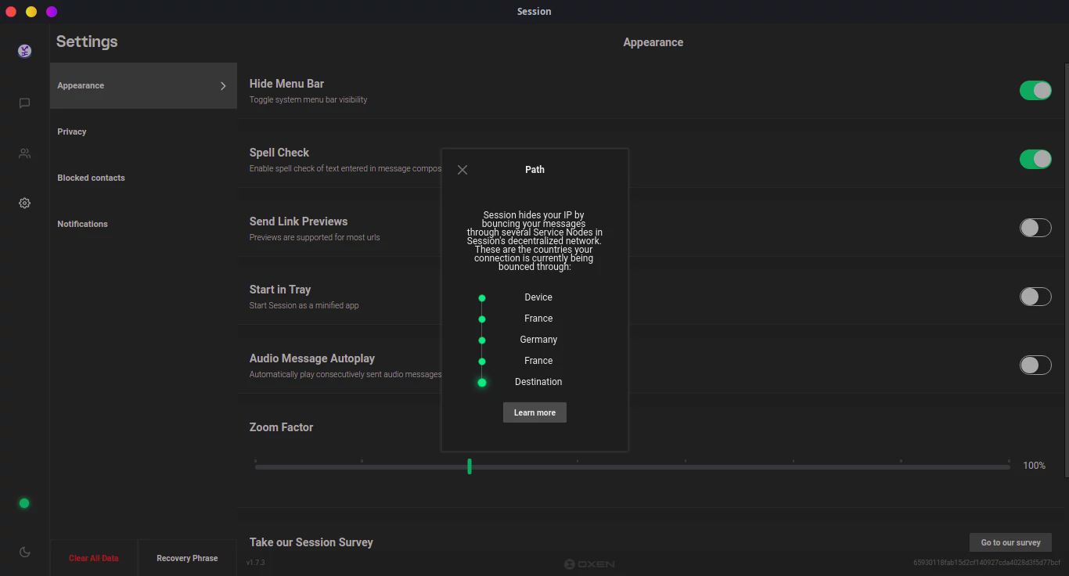Click the Take our Session Survey heading
Viewport: 1069px width, 576px height.
tap(311, 542)
